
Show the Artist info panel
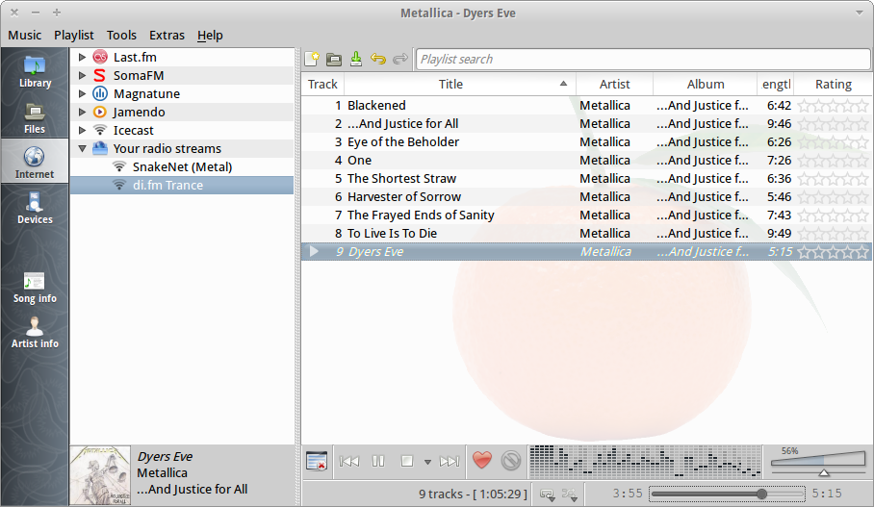tap(35, 333)
